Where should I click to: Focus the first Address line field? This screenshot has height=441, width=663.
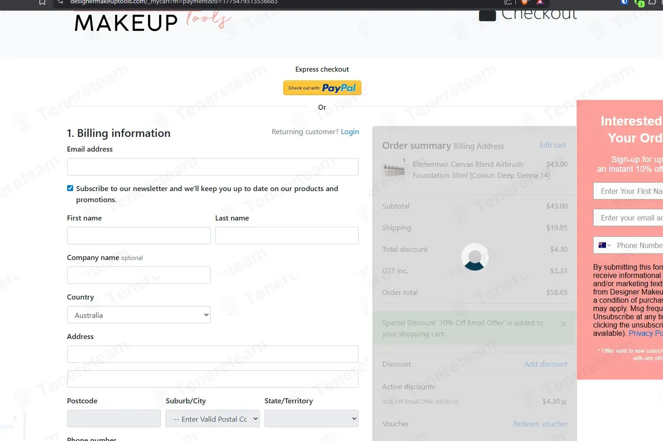[x=213, y=354]
